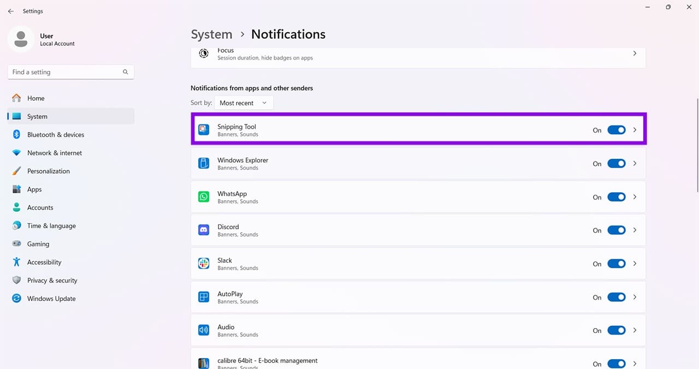Toggle calibre 64bit notifications switch
This screenshot has width=699, height=369.
click(617, 364)
